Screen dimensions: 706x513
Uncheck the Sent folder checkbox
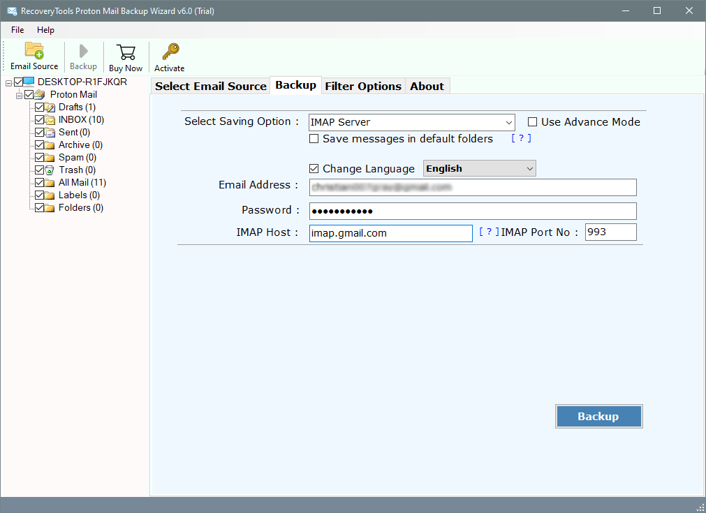coord(40,133)
